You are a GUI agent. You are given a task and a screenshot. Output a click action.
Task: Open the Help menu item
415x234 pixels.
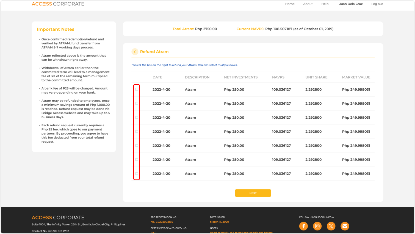(x=325, y=4)
